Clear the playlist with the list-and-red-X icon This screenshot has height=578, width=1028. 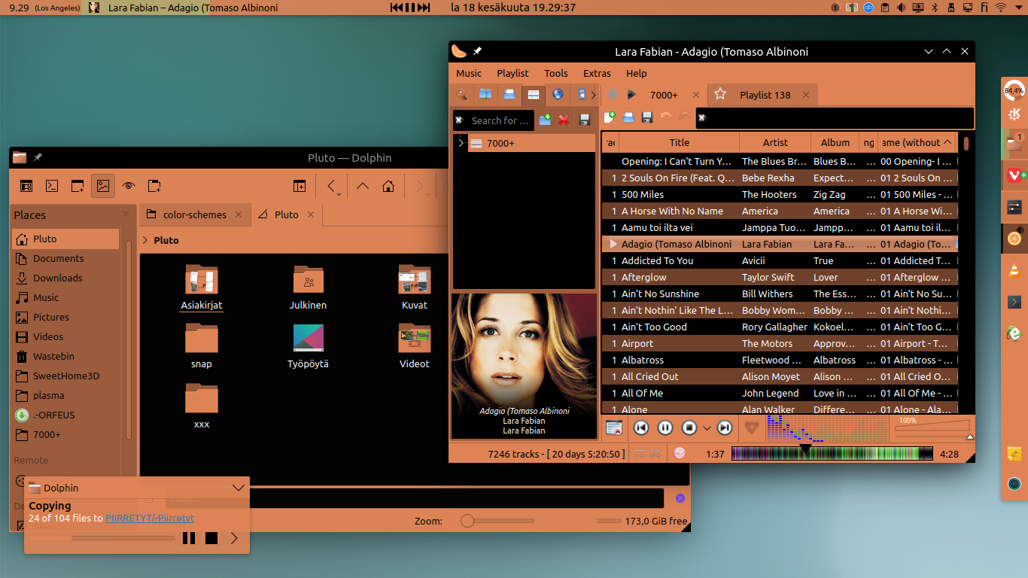click(614, 427)
